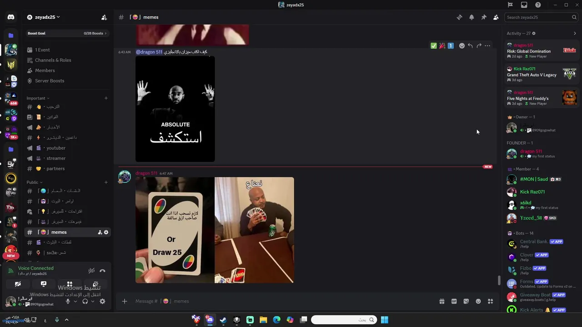The image size is (582, 327).
Task: Open emoji picker in message bar
Action: [x=478, y=301]
